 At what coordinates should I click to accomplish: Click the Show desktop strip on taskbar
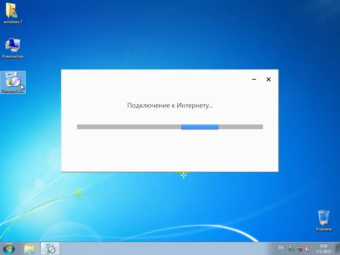(338, 248)
